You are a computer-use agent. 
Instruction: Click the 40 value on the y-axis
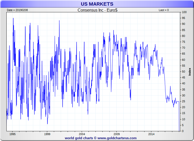(x=184, y=84)
